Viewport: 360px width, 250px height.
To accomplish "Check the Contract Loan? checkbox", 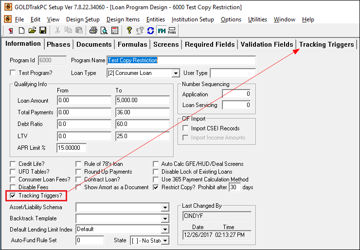I will click(x=78, y=179).
